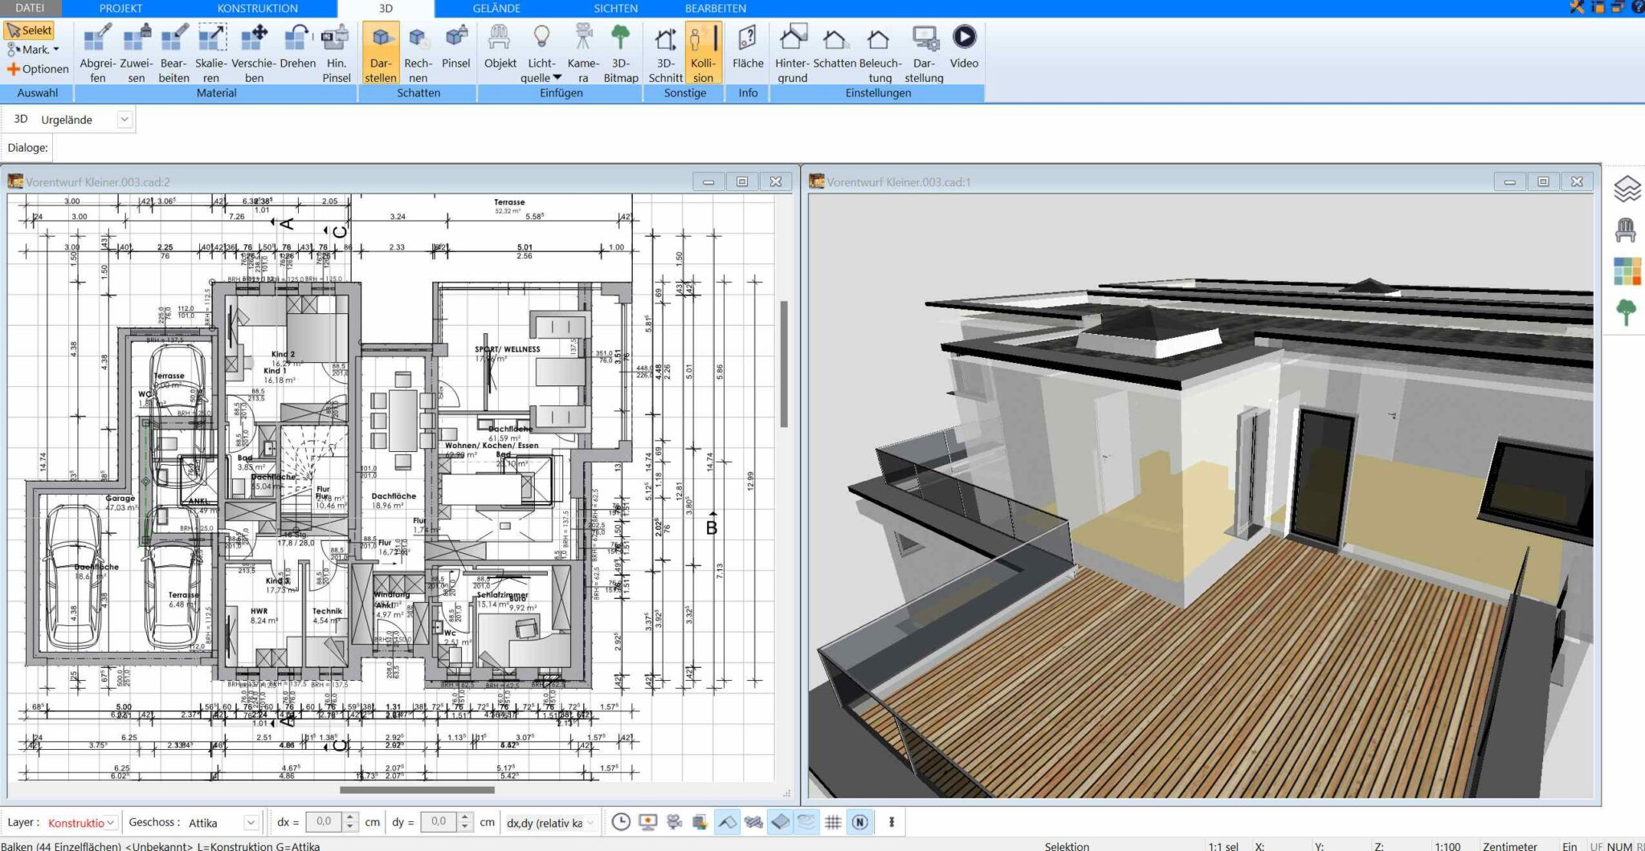The image size is (1645, 851).
Task: Toggle the north arrow indicator at the bottom
Action: (x=859, y=821)
